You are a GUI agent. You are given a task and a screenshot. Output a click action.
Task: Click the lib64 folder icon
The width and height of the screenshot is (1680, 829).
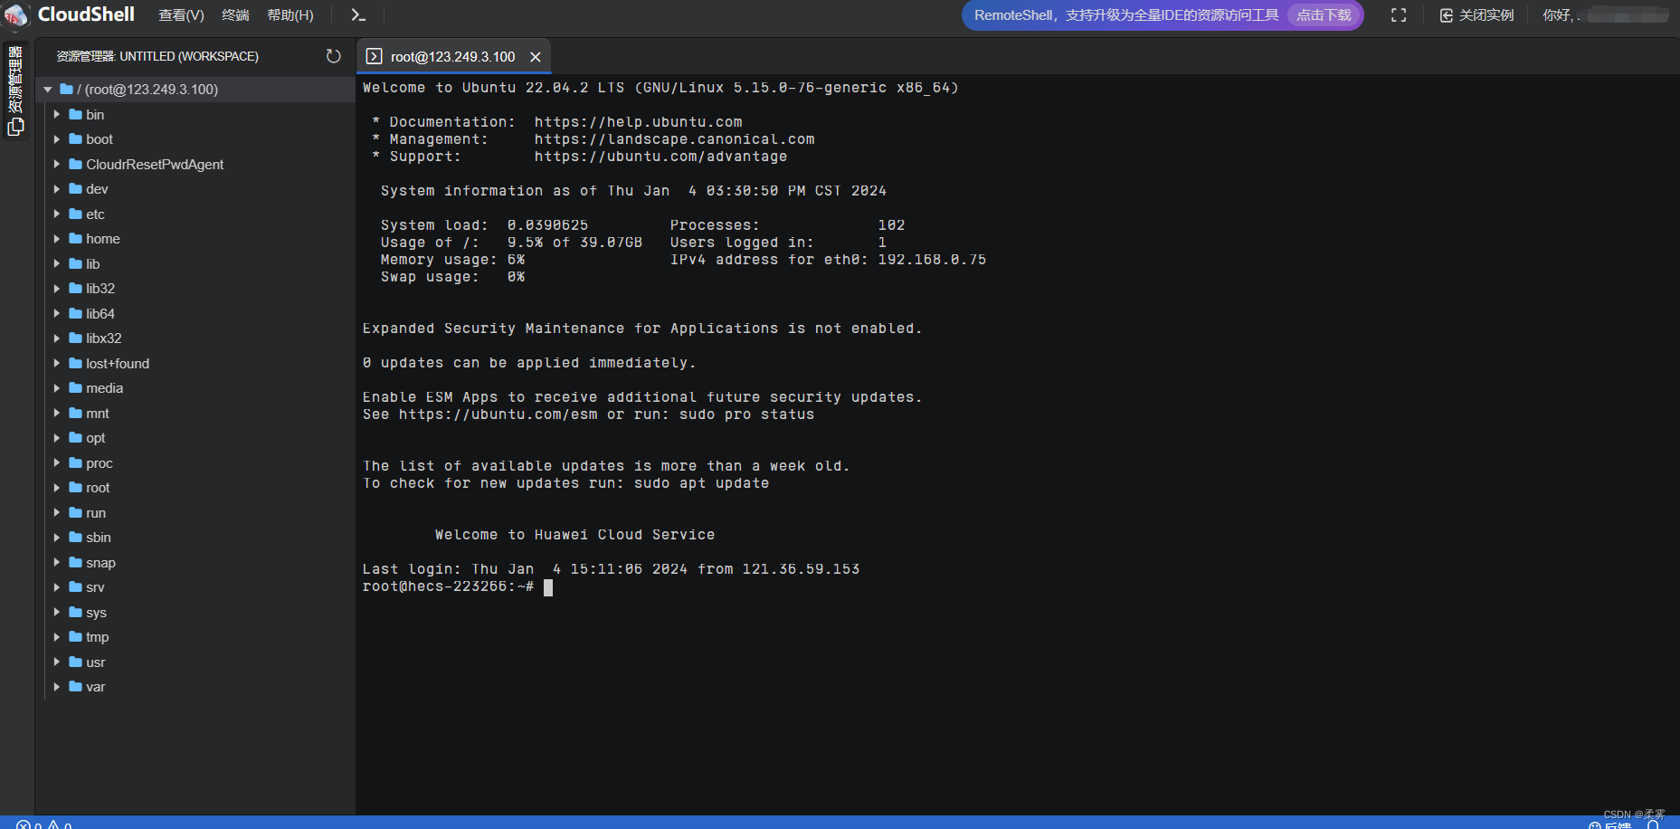coord(76,313)
